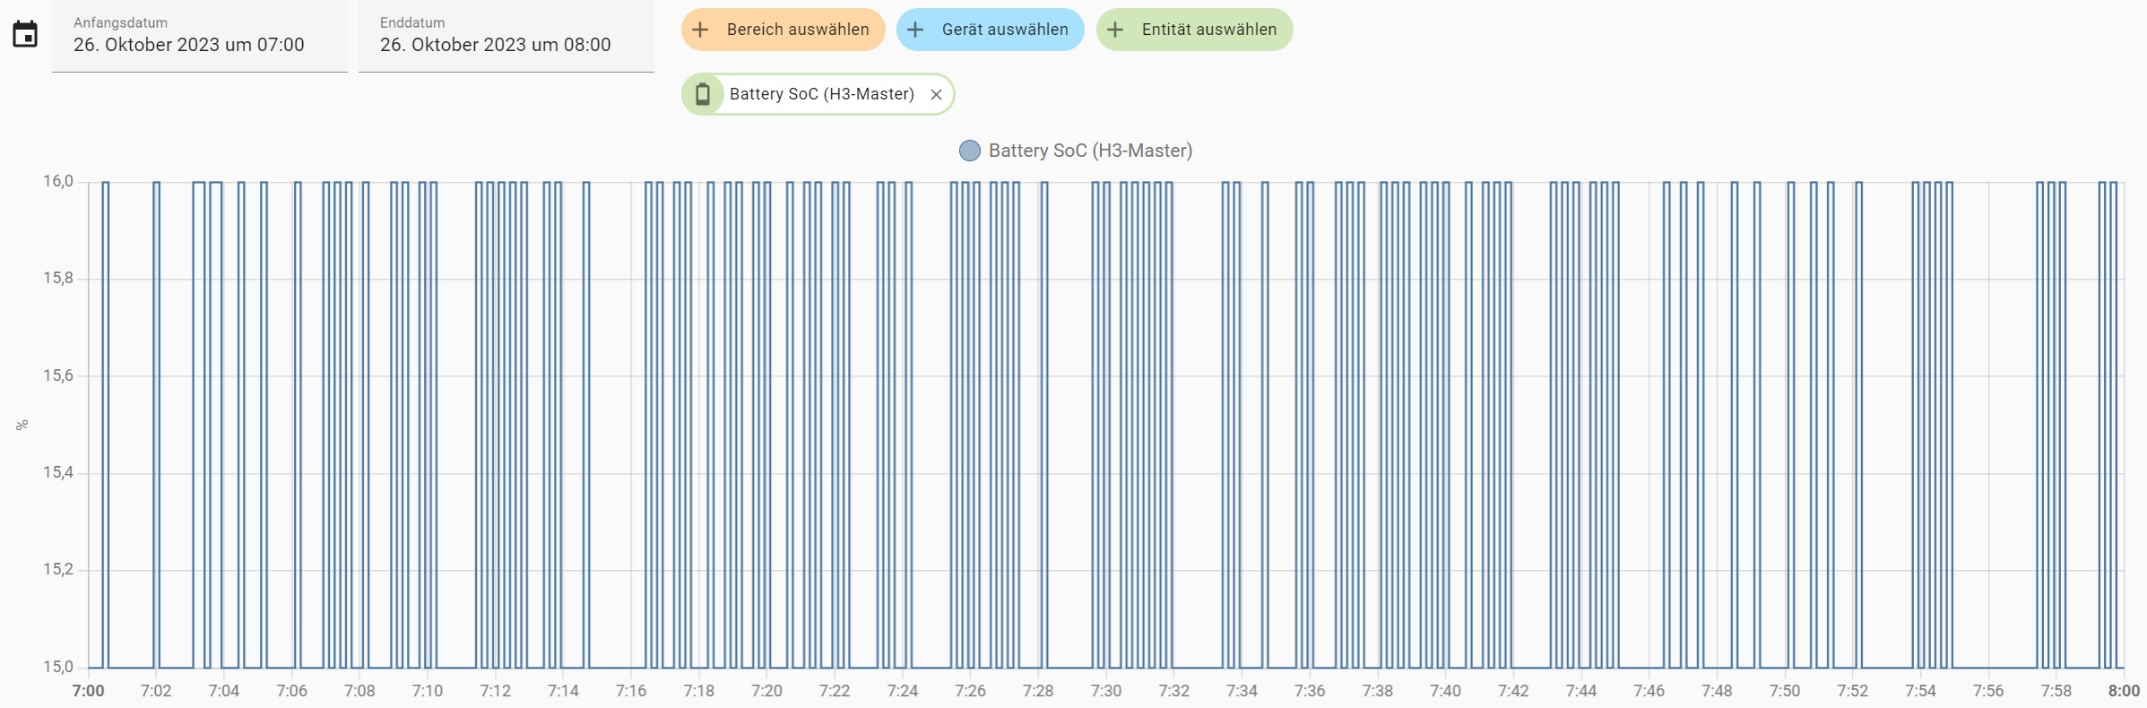Viewport: 2147px width, 708px height.
Task: Click the 15,4 gridline label on y-axis
Action: 58,472
